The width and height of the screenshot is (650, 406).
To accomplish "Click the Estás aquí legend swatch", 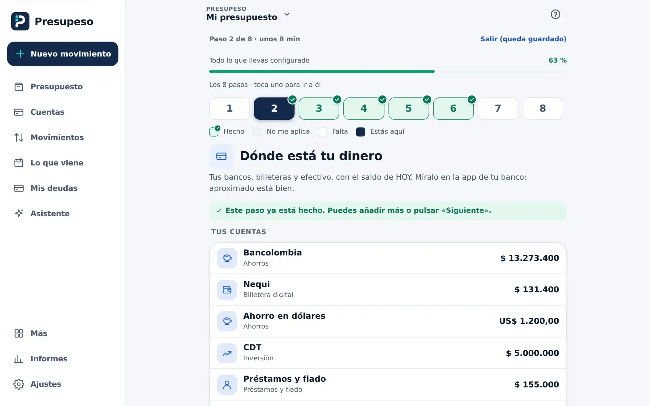I will click(x=361, y=132).
